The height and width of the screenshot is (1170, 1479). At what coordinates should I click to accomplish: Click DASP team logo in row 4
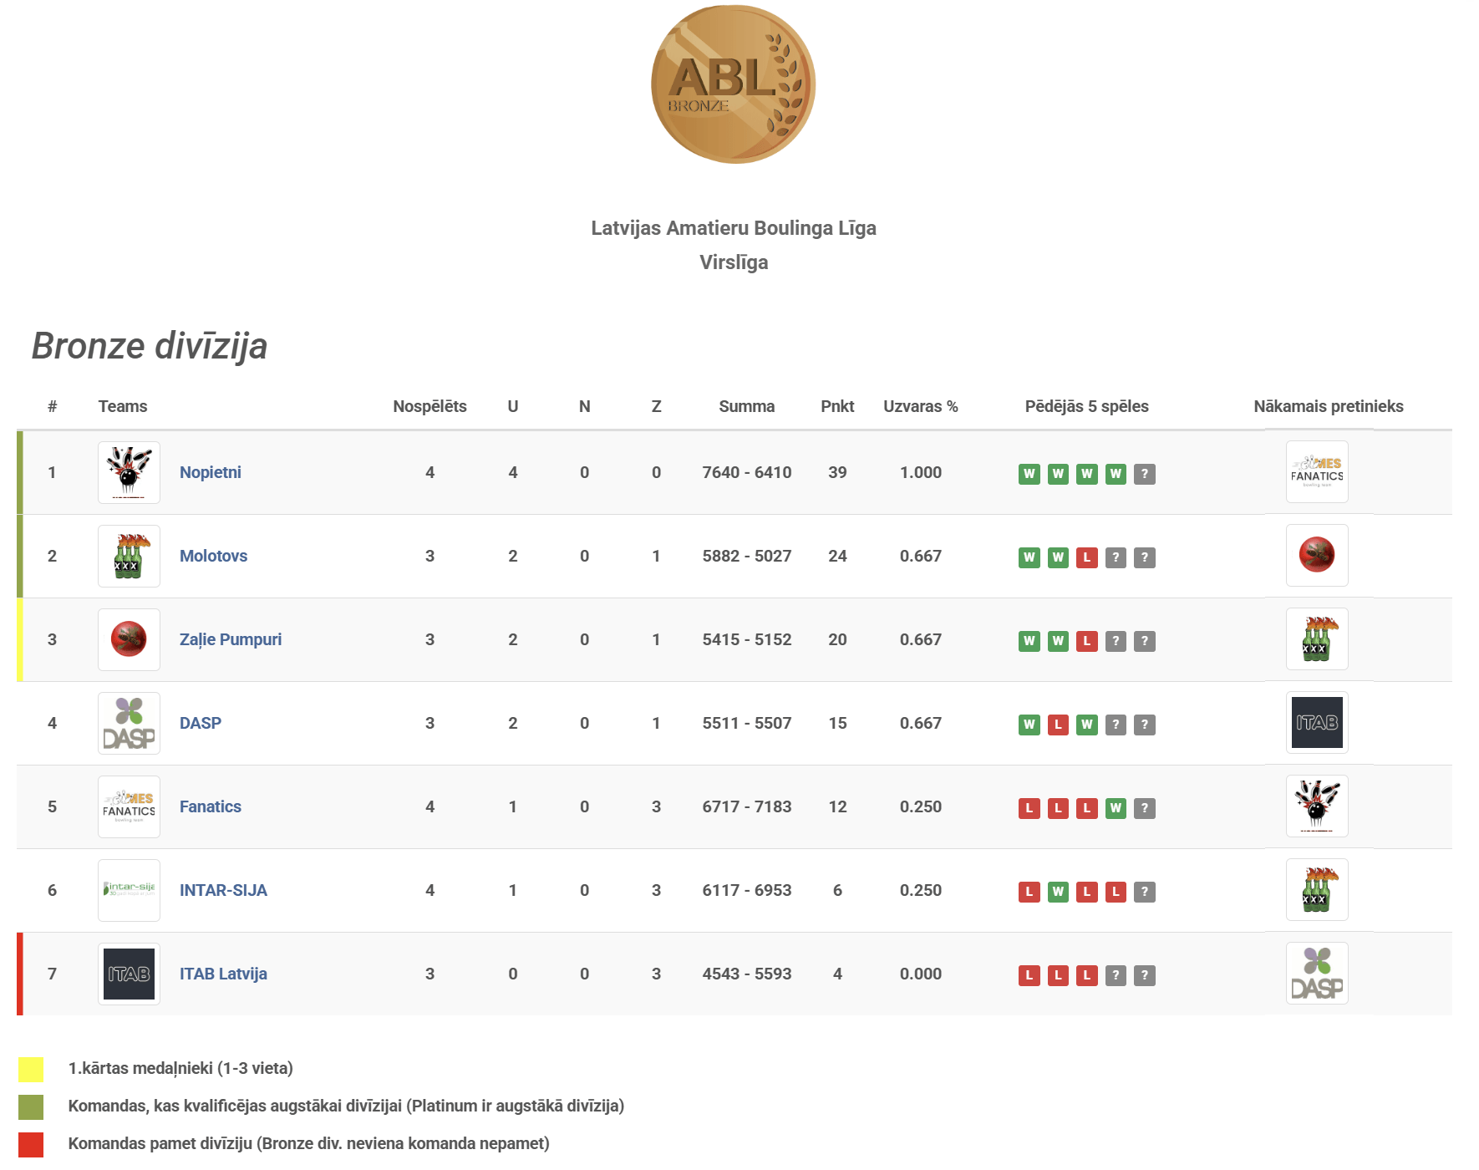click(x=129, y=723)
